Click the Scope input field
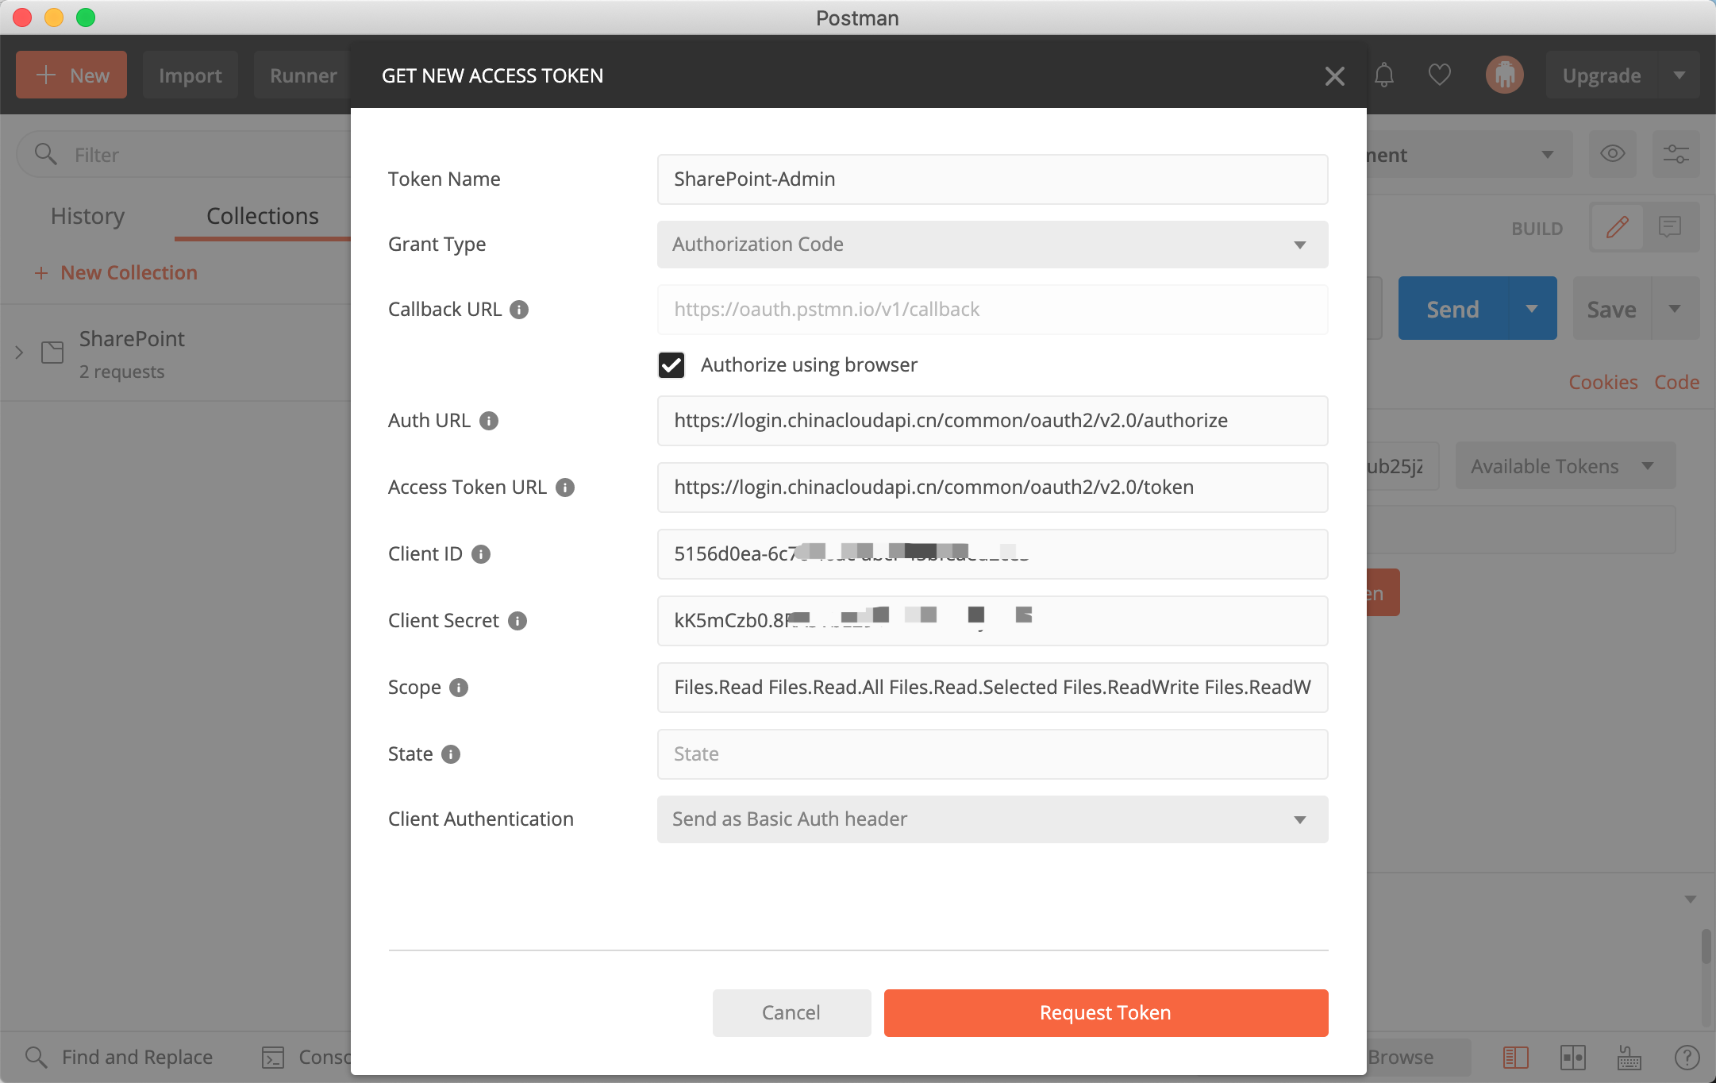 992,688
